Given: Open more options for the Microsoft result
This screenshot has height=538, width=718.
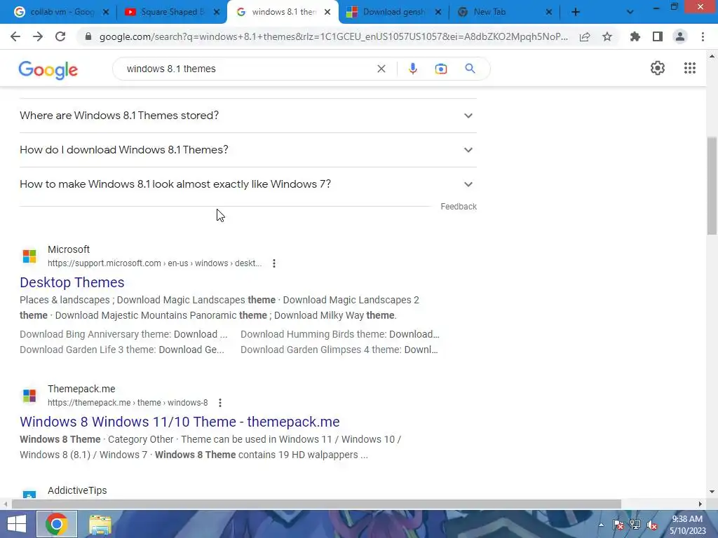Looking at the screenshot, I should tap(274, 263).
